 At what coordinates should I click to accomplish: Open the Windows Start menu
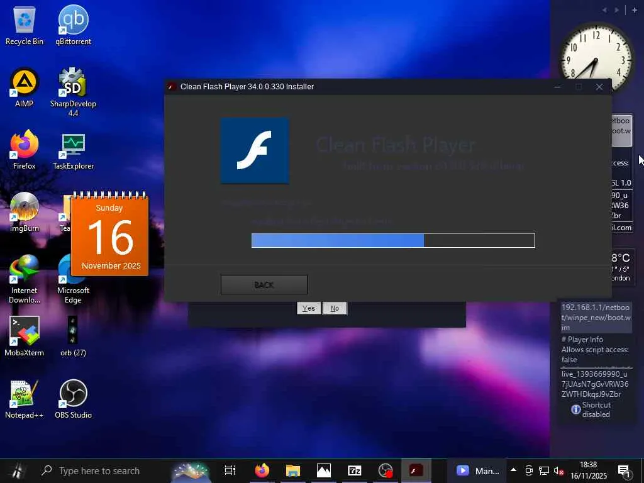point(17,470)
